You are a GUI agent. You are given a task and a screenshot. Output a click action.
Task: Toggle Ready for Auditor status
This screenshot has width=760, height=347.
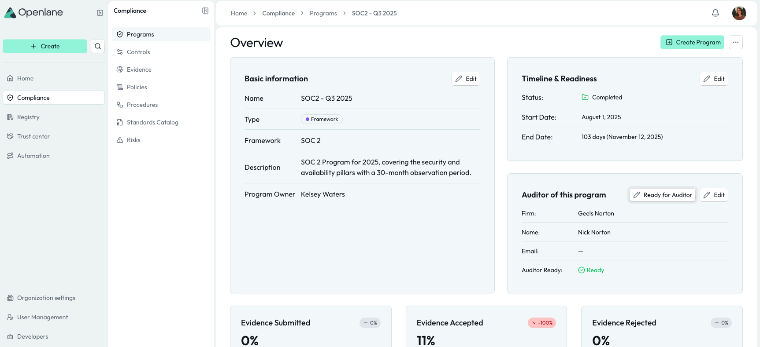pos(663,195)
